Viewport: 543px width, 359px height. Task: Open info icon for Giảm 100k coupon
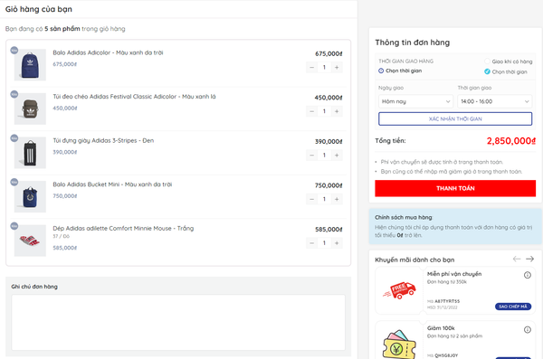coord(528,329)
